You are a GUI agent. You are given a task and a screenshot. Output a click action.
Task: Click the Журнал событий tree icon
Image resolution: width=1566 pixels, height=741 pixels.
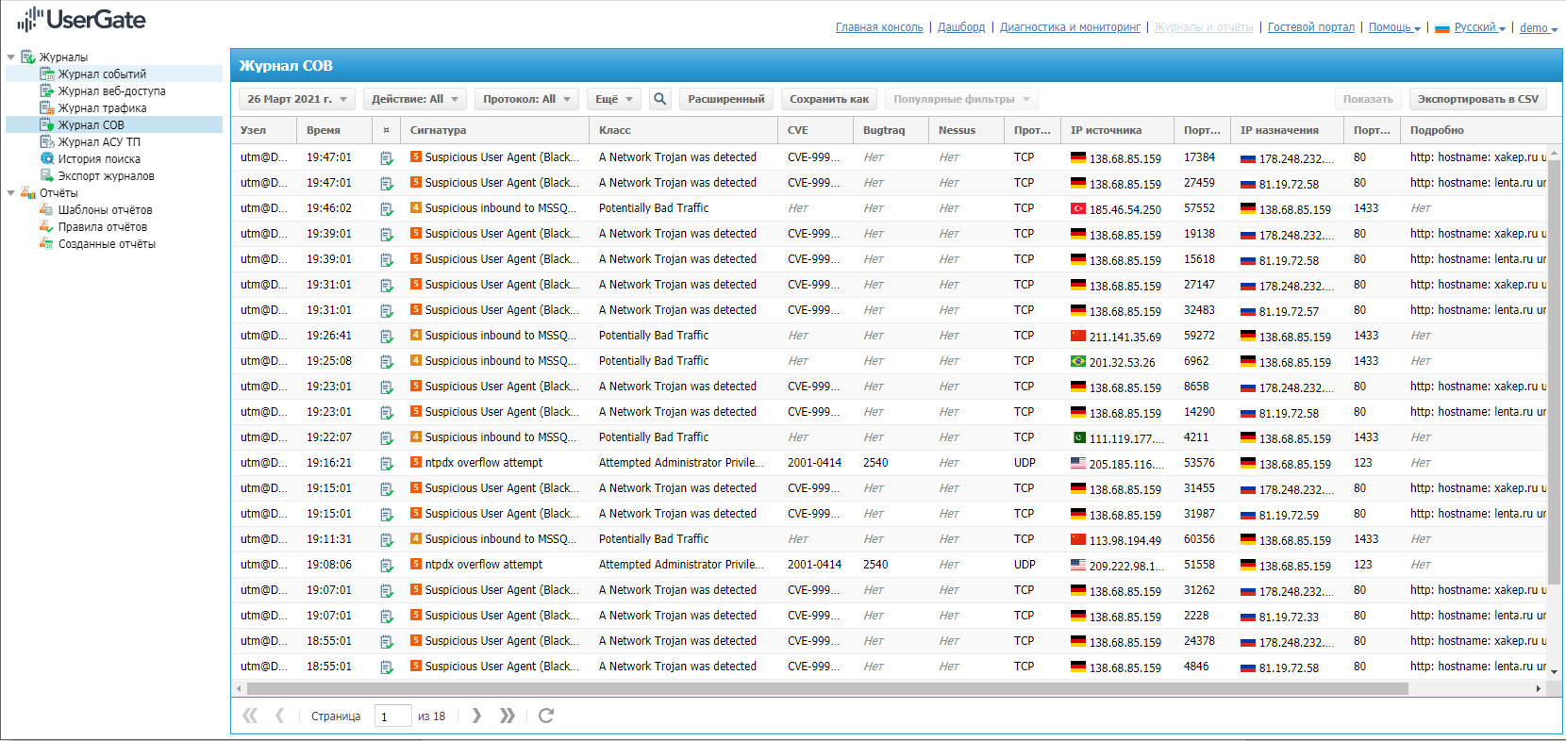click(x=47, y=74)
